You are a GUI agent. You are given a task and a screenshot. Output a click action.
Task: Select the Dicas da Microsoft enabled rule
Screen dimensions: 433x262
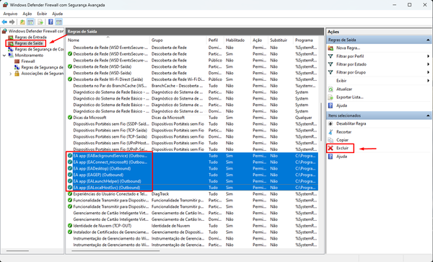(x=192, y=118)
